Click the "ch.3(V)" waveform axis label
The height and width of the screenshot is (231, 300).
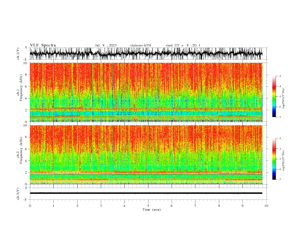pyautogui.click(x=18, y=194)
